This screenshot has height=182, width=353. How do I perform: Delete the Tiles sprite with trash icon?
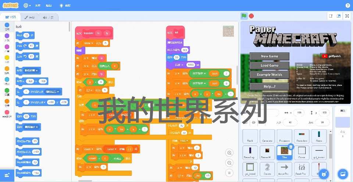coord(291,147)
